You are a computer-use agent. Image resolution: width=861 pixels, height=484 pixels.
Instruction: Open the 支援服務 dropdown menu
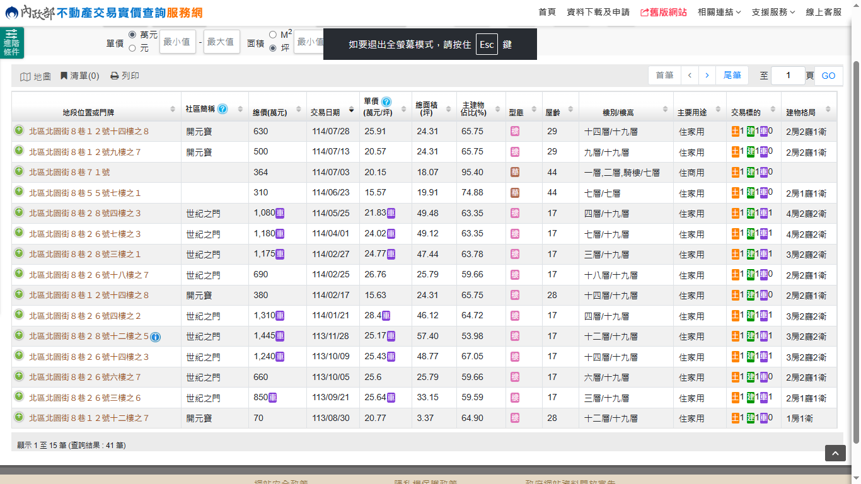(773, 12)
